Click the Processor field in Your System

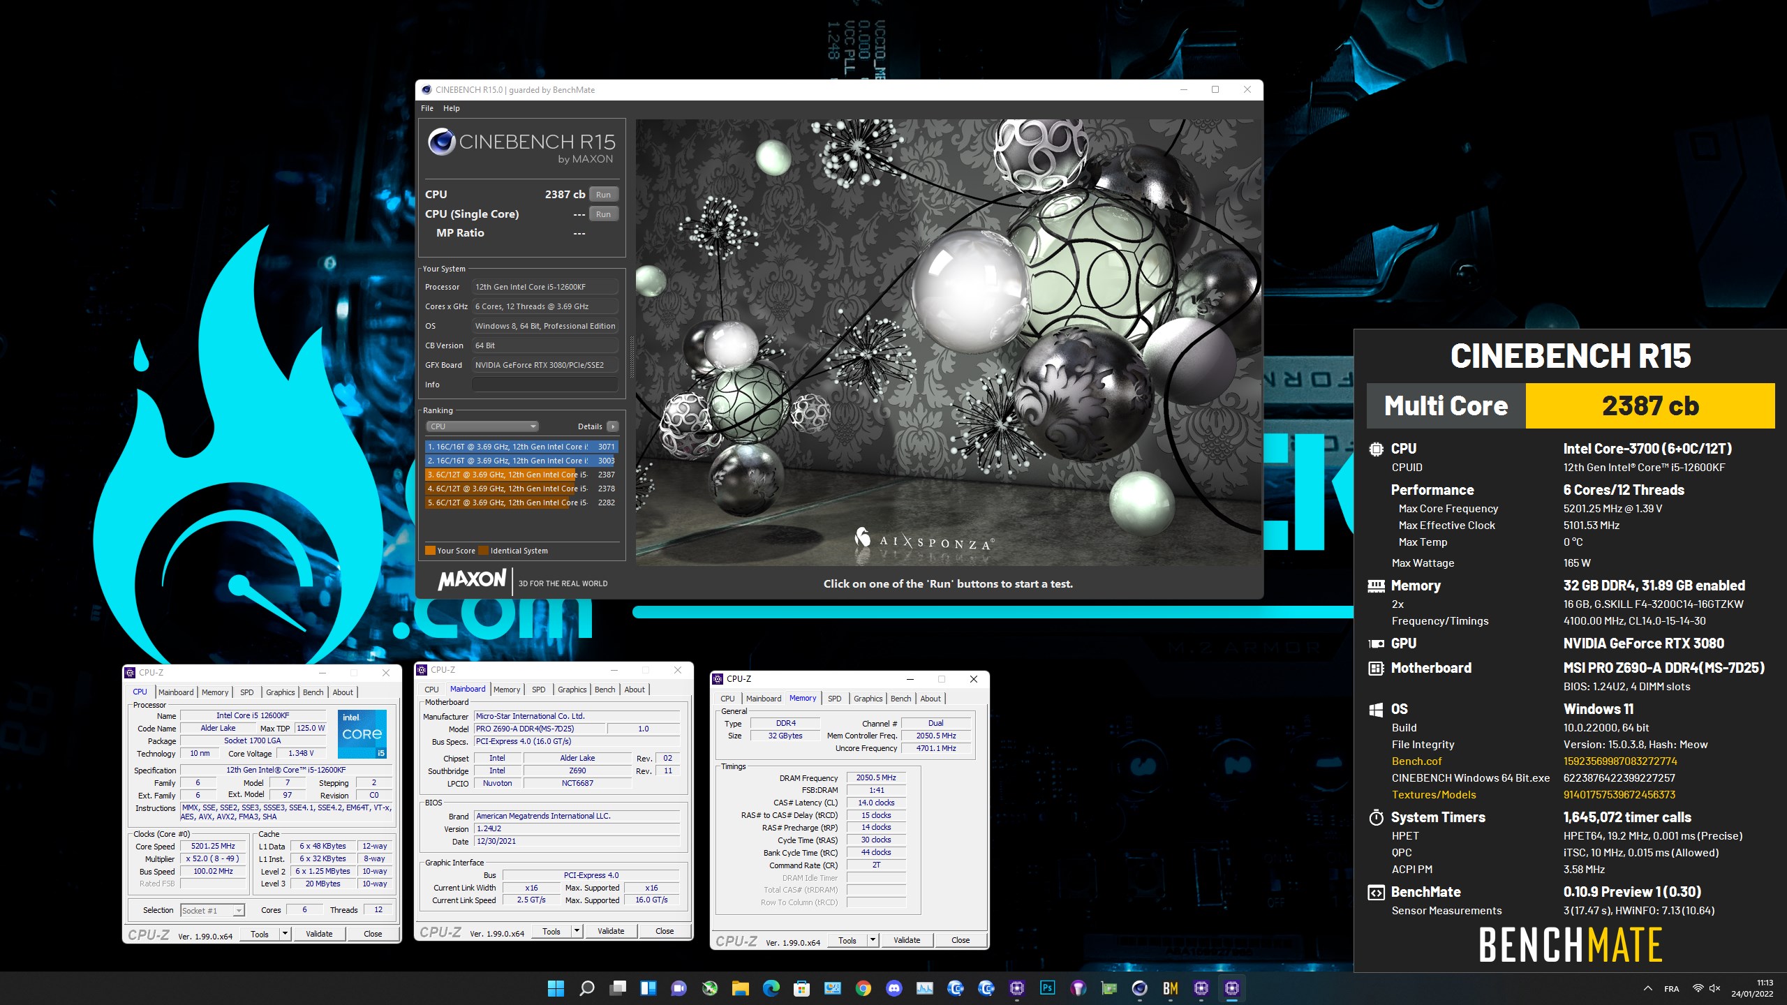click(x=545, y=287)
